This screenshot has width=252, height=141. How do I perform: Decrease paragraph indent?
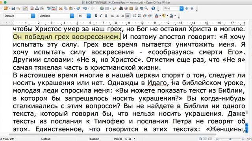coord(145,16)
